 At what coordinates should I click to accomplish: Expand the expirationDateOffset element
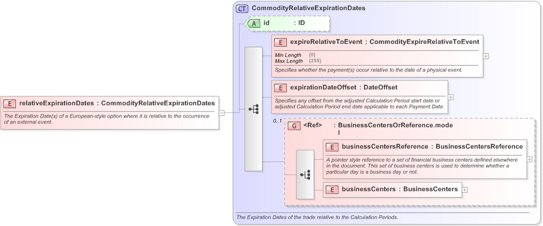tap(451, 97)
